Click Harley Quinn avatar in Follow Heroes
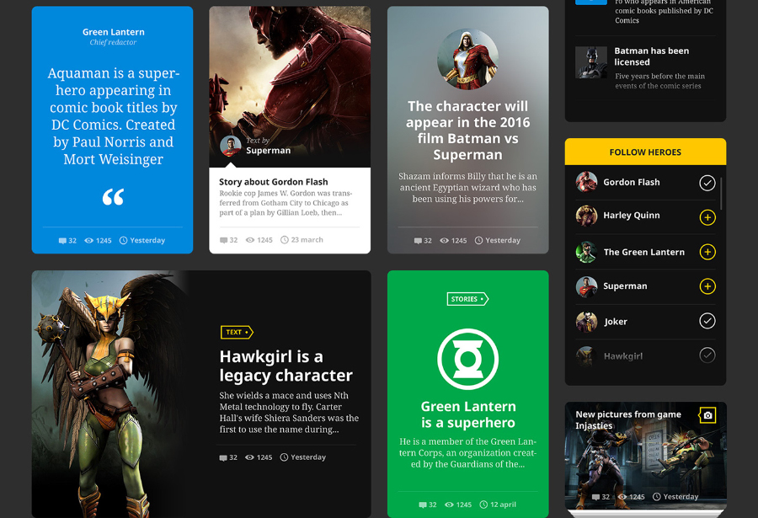 coord(586,216)
